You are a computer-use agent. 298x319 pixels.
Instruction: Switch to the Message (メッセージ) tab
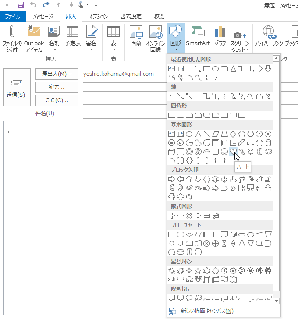(x=43, y=16)
